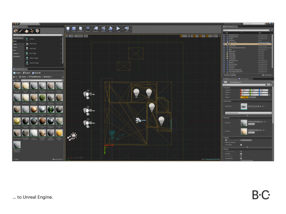Select the Paint mode brush icon
This screenshot has height=214, width=286.
(x=21, y=31)
